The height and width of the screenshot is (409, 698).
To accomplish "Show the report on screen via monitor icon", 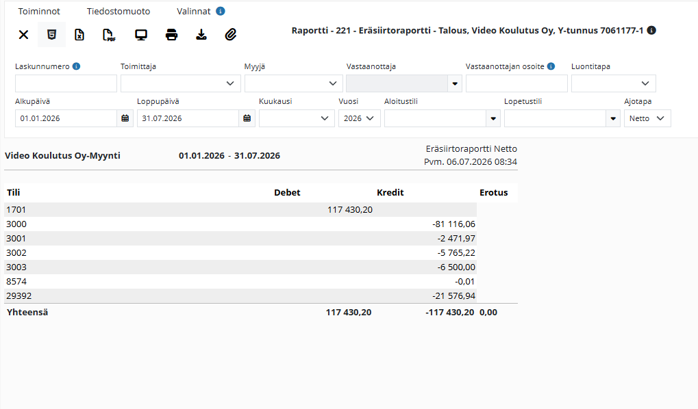I will pos(141,35).
